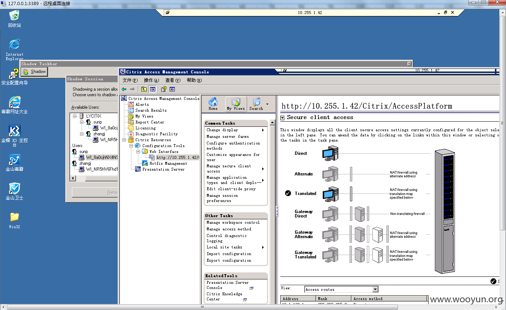Click the Direct access computer icon

coord(330,153)
